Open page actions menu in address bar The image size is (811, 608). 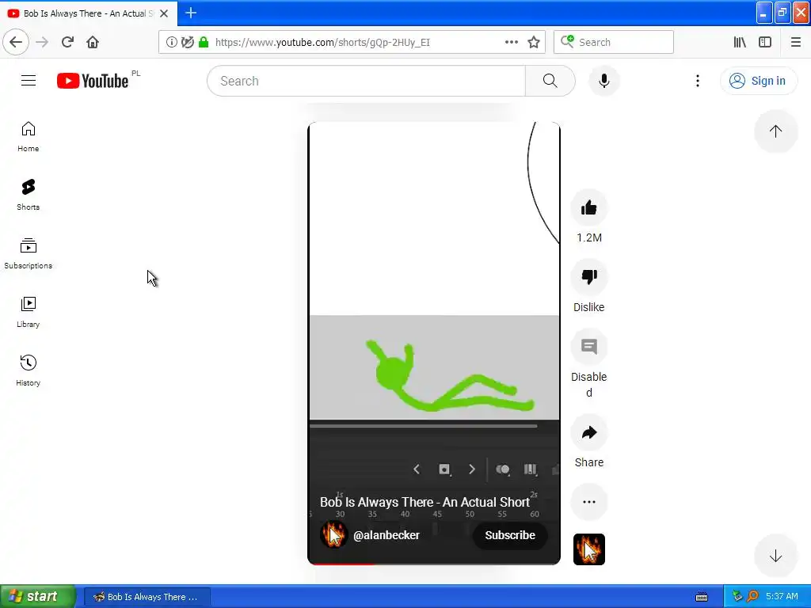(x=511, y=42)
